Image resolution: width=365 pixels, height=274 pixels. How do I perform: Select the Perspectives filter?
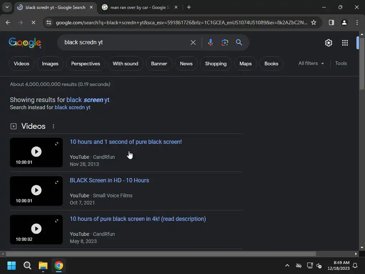click(86, 64)
